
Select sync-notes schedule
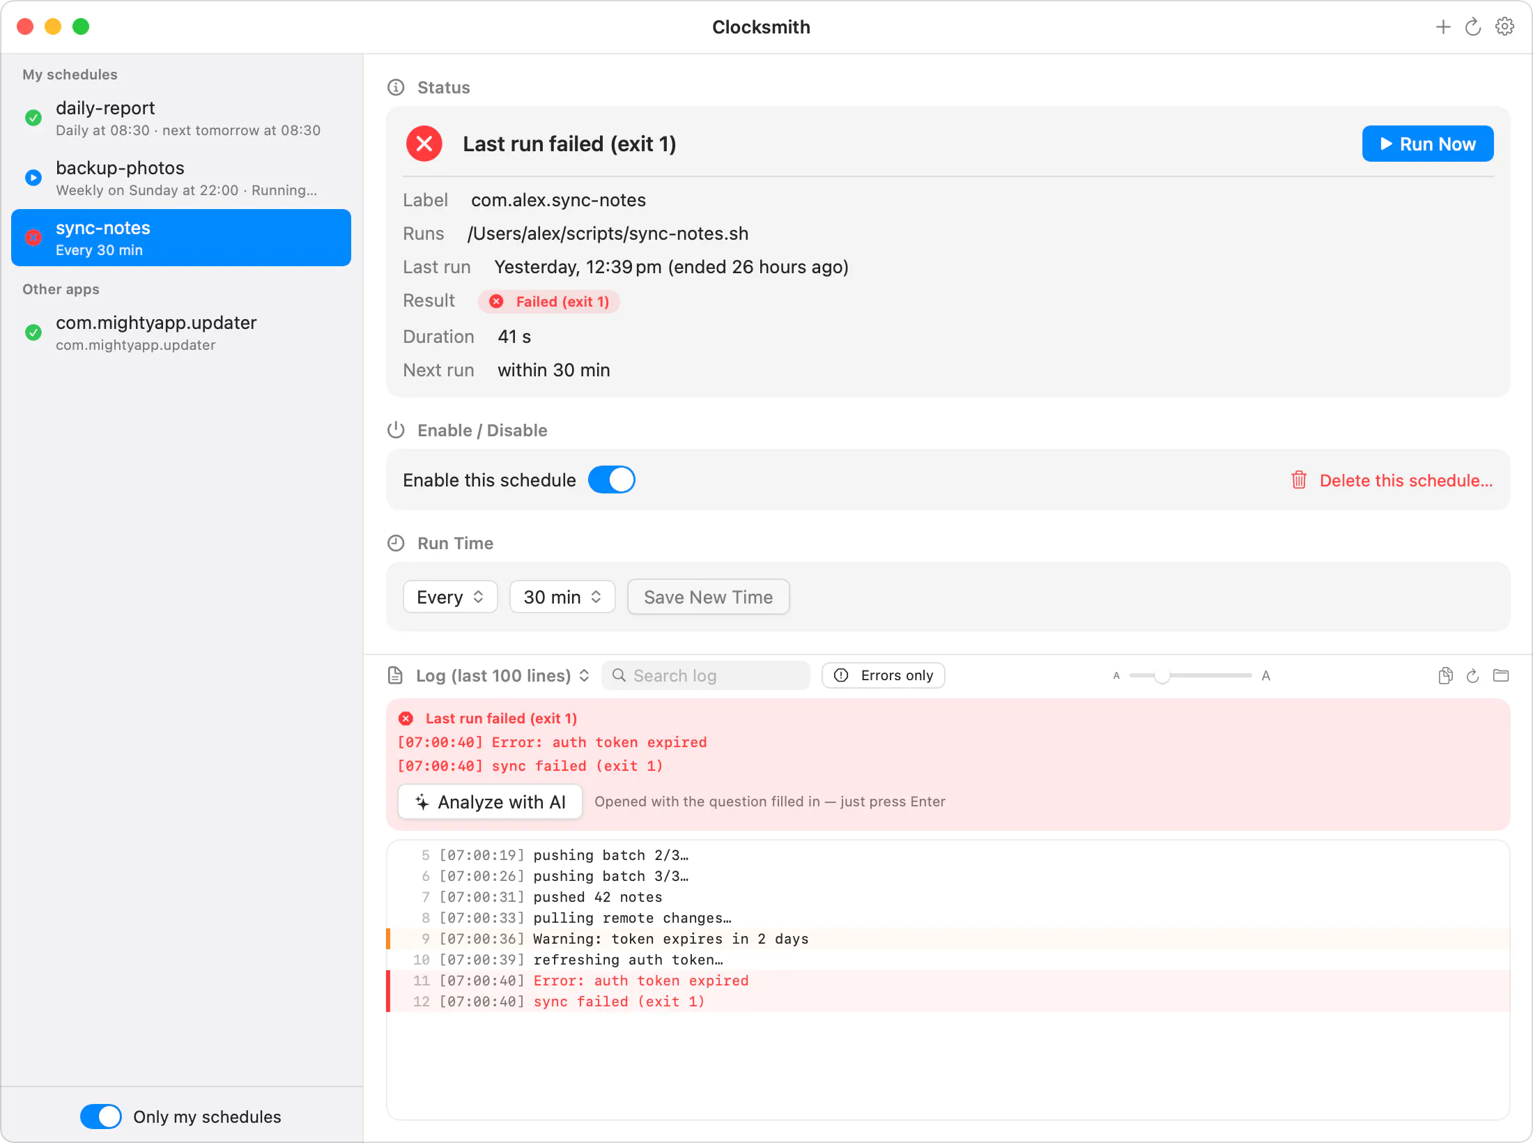coord(181,238)
